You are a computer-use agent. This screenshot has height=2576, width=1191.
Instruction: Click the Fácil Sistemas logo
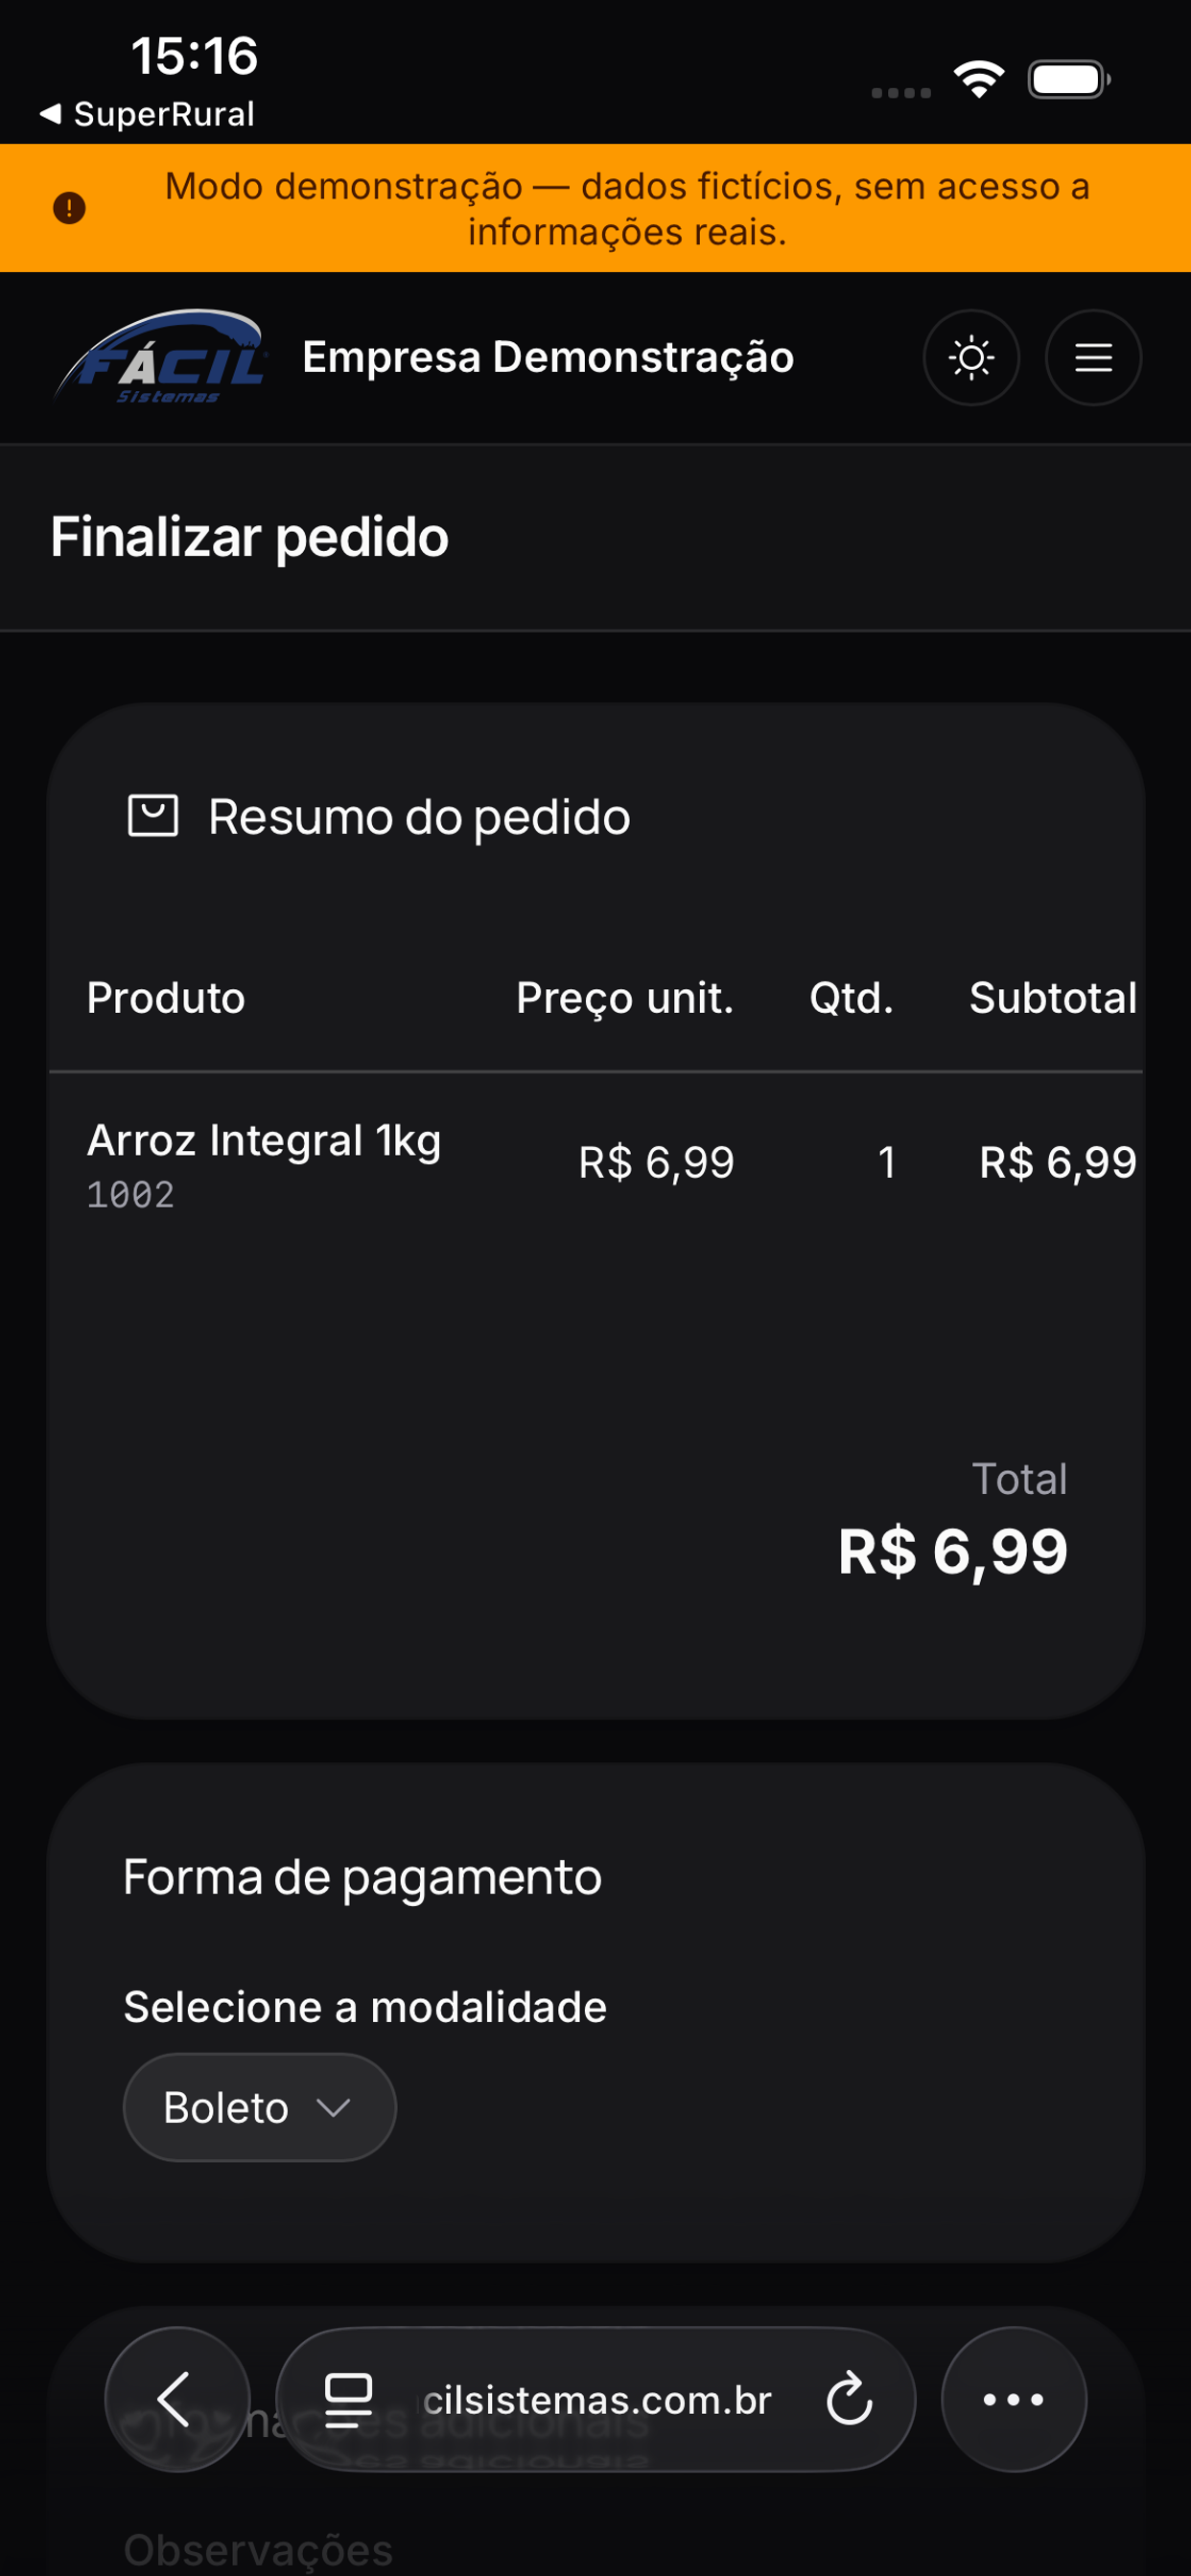(160, 357)
